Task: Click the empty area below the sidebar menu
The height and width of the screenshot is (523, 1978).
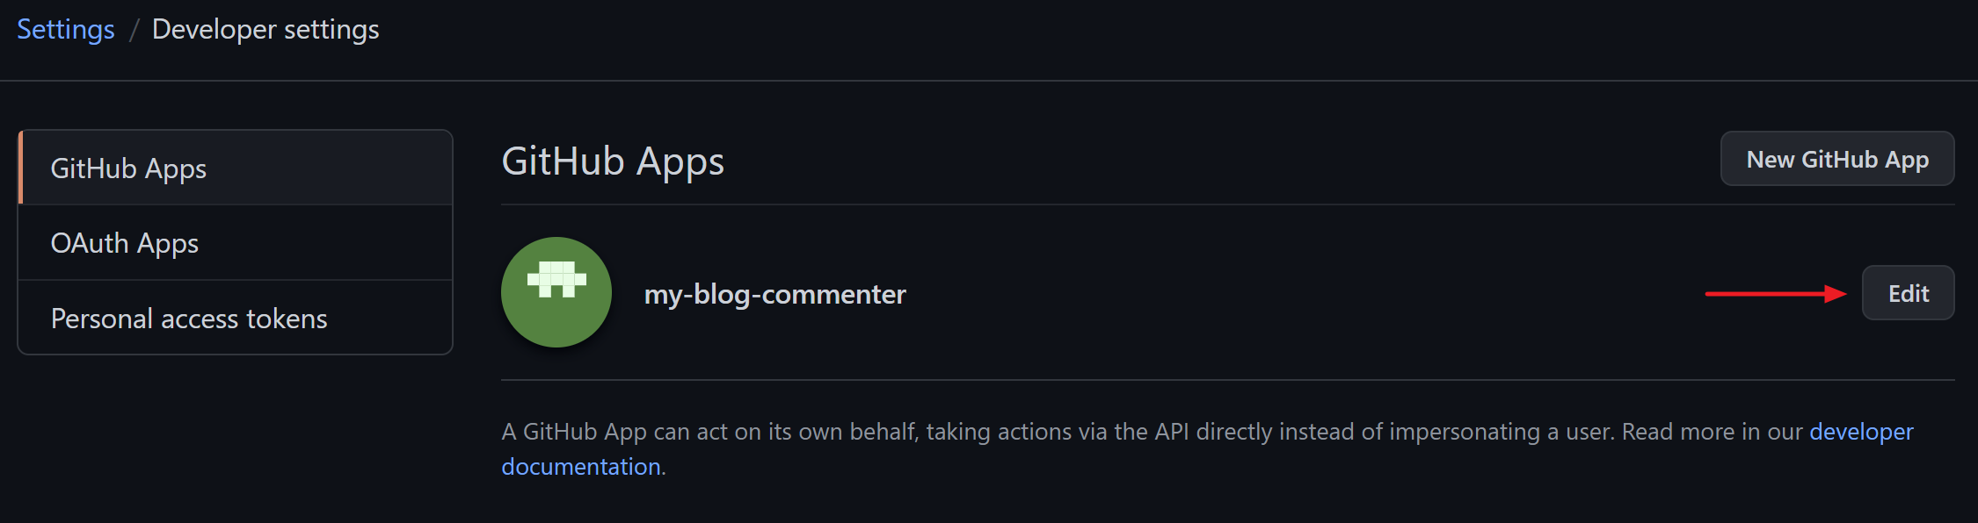Action: 236,439
